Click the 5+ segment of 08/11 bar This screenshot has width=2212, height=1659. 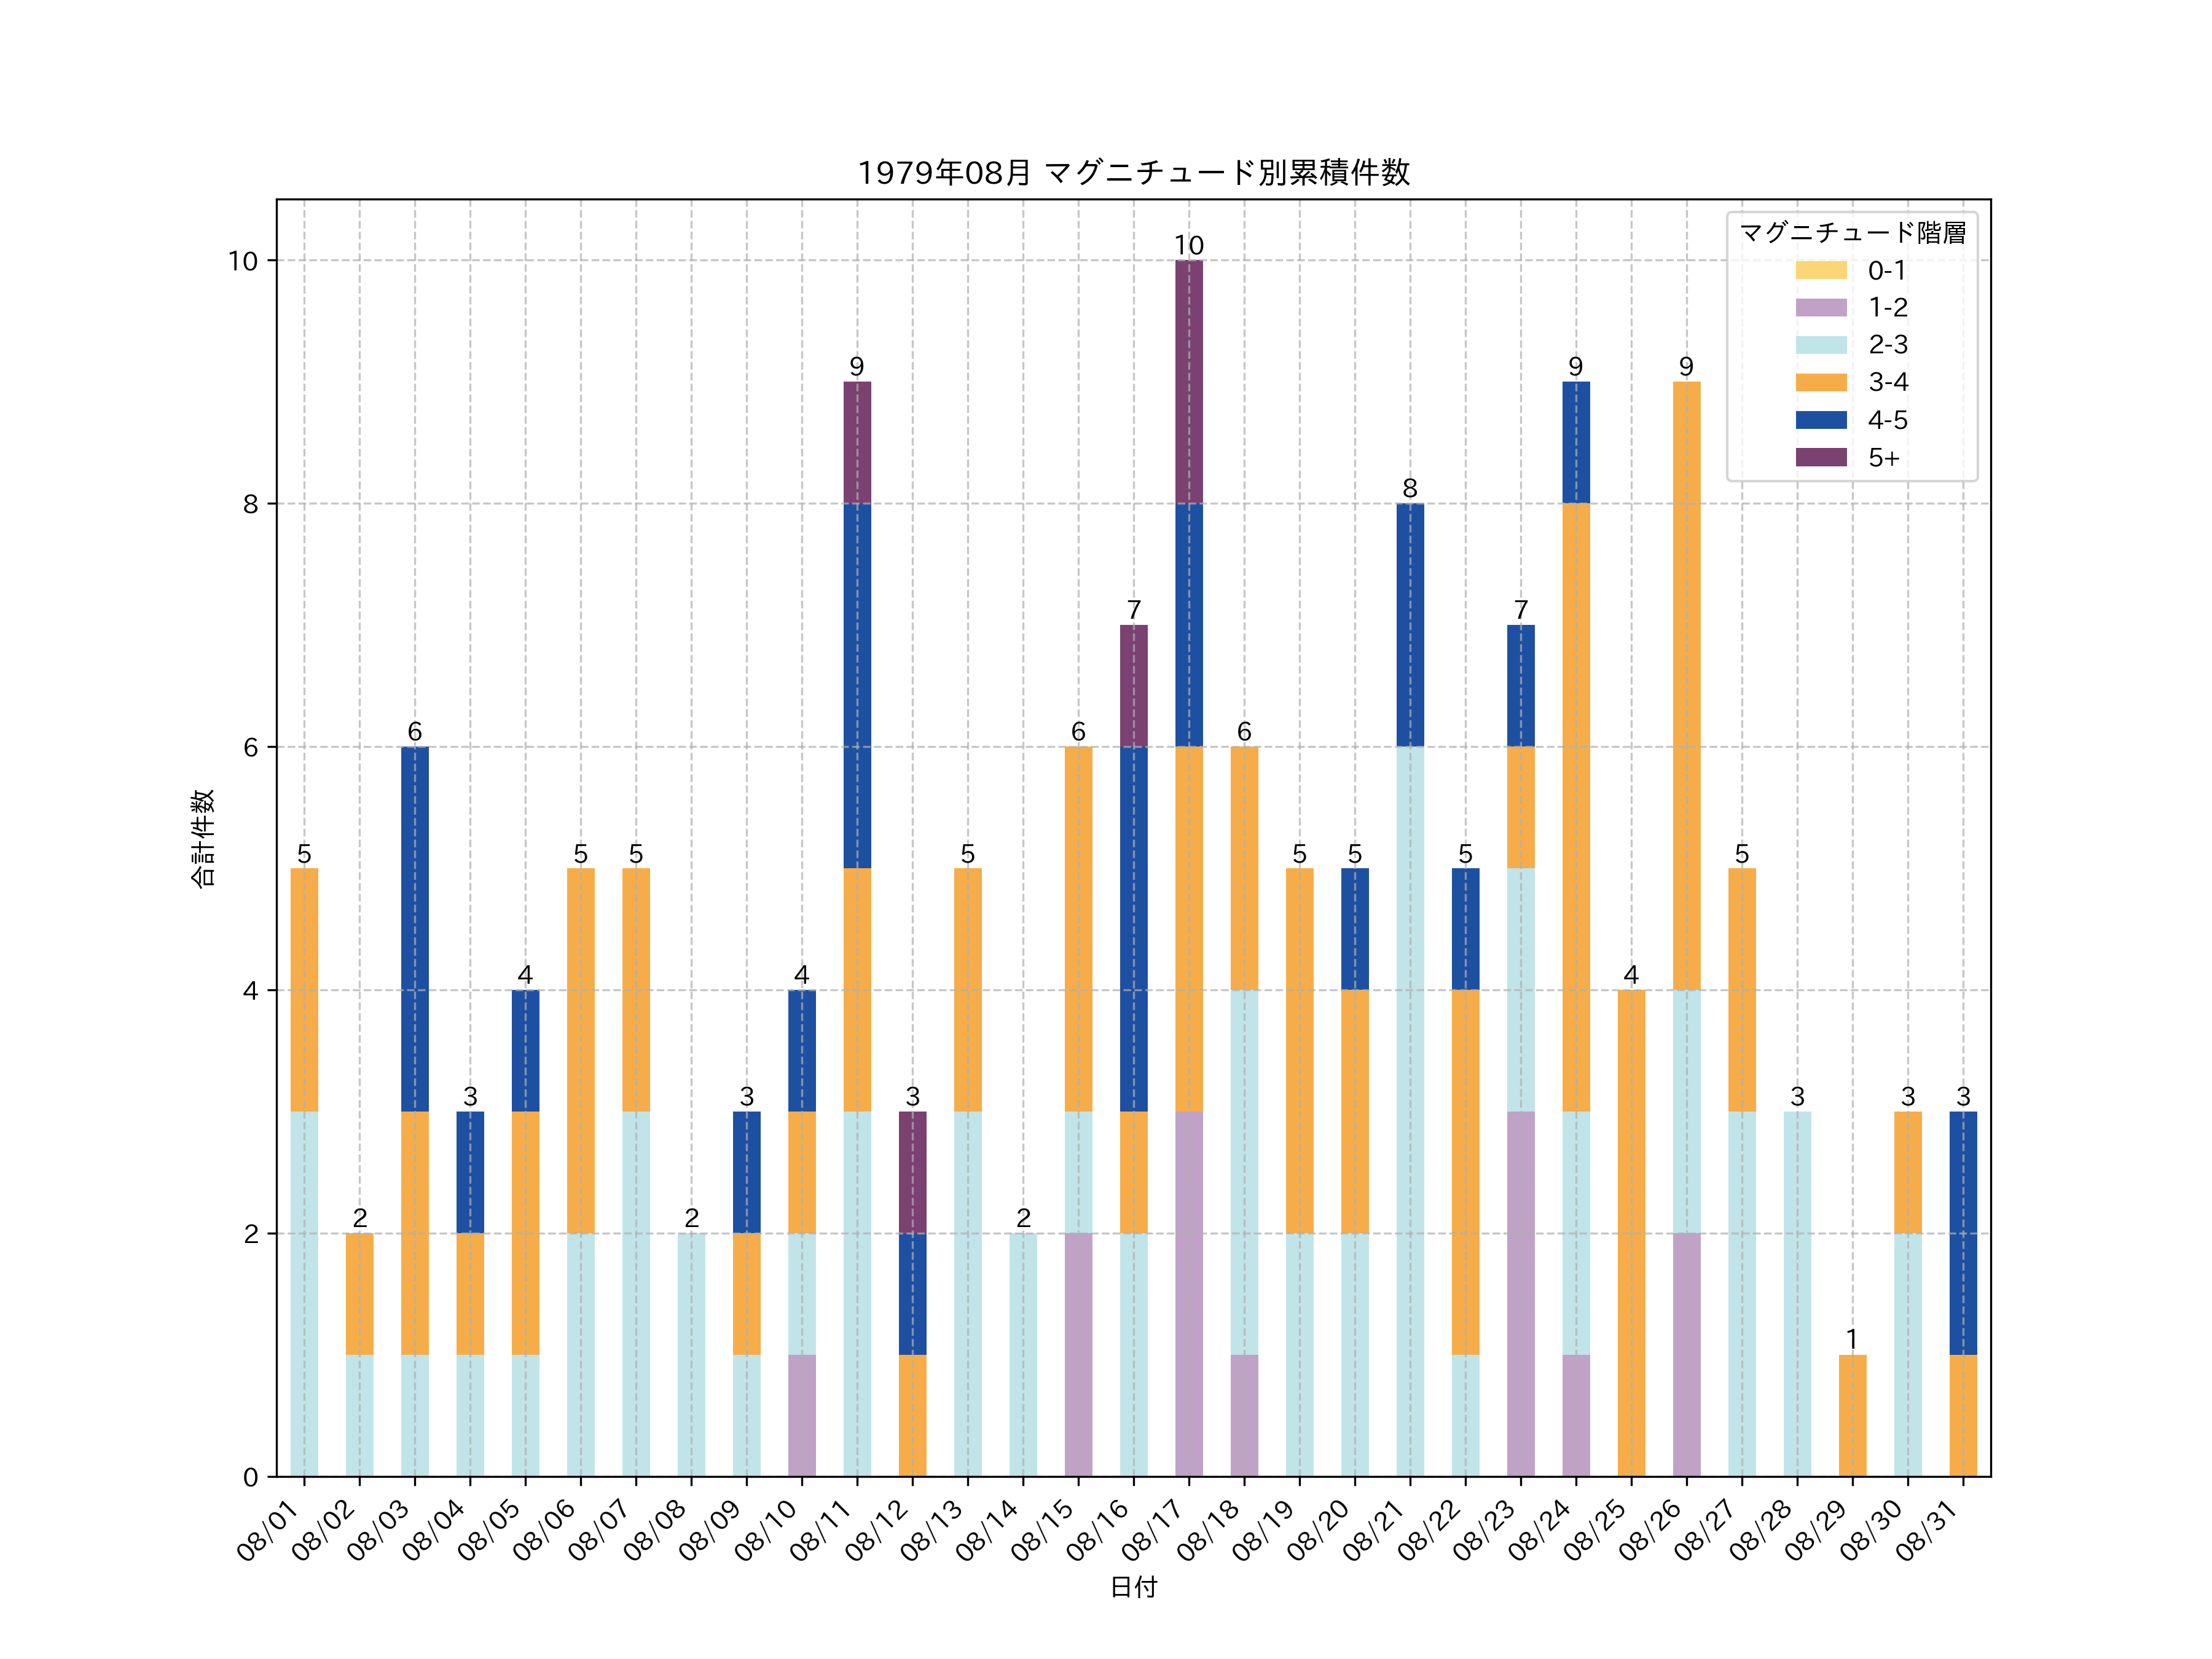pyautogui.click(x=857, y=442)
